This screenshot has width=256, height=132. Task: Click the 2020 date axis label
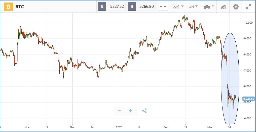pos(119,127)
